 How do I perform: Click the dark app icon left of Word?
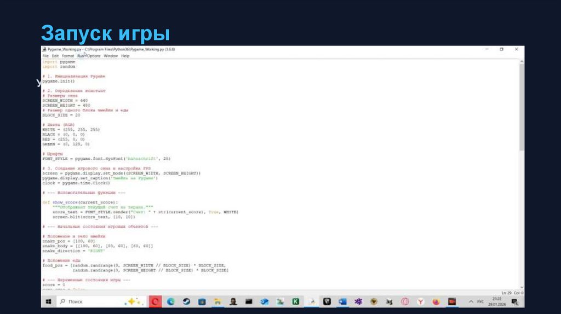click(327, 301)
